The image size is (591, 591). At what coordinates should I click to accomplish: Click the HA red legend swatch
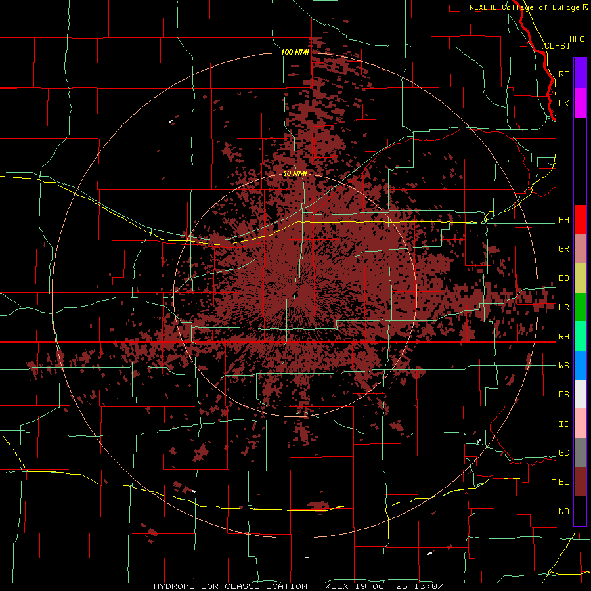tap(580, 219)
